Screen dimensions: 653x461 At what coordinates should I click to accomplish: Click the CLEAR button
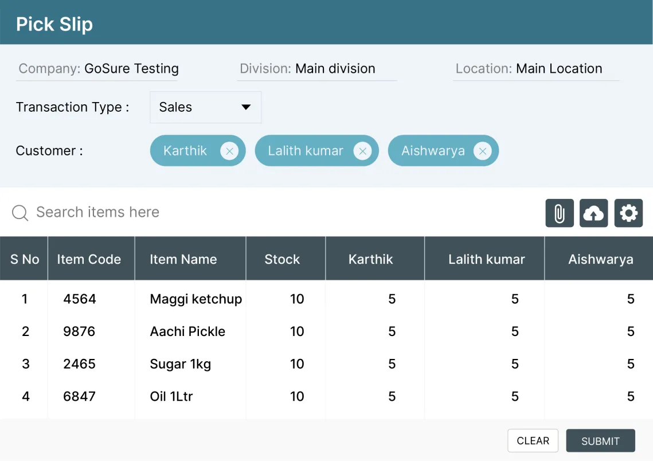tap(533, 440)
